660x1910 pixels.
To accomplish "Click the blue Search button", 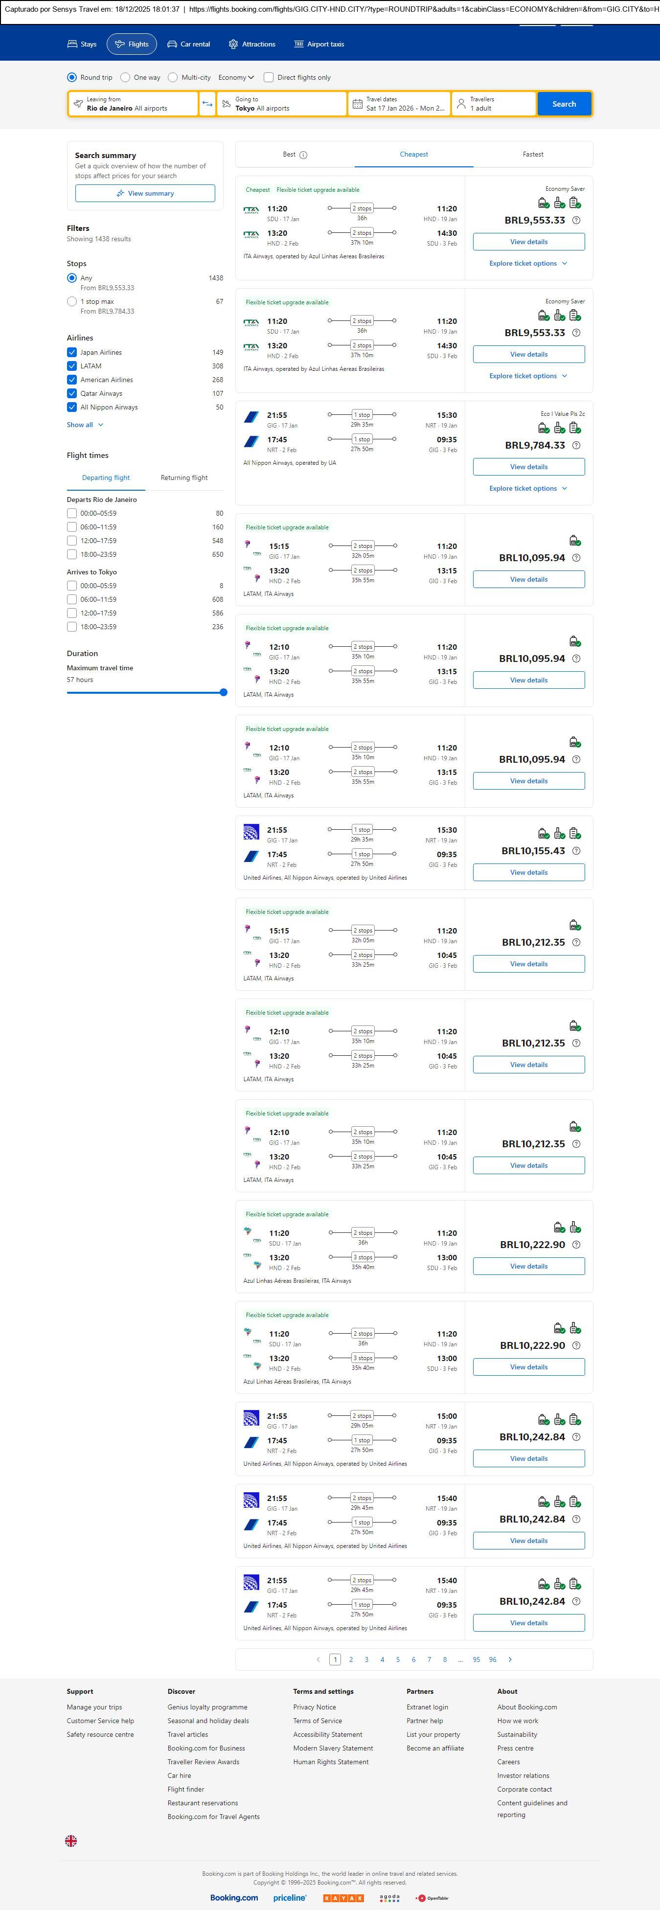I will (x=564, y=104).
